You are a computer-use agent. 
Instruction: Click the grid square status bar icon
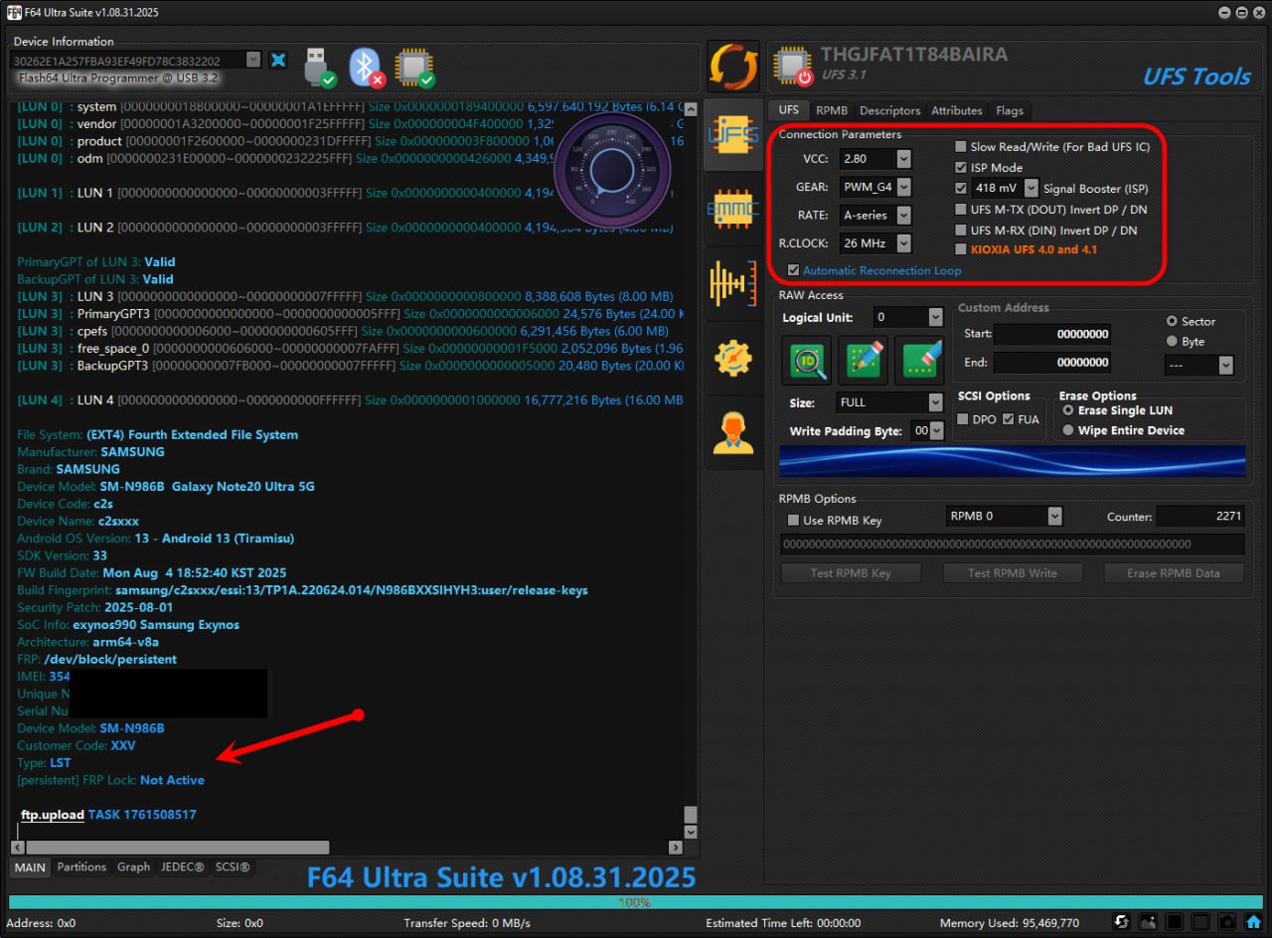click(1200, 923)
